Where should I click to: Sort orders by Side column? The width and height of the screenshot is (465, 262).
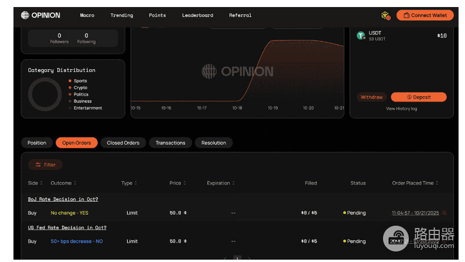pos(35,183)
